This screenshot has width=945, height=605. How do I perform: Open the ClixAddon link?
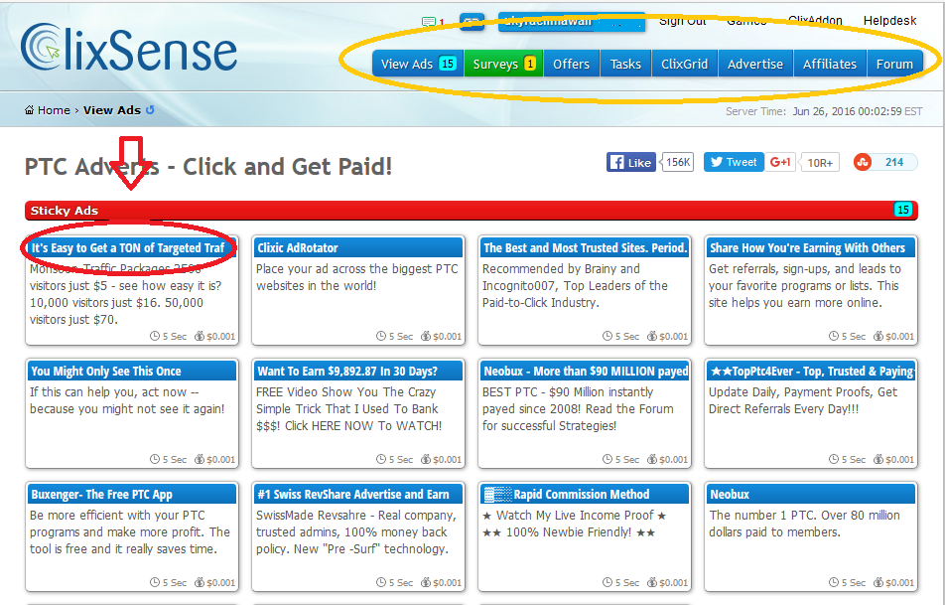815,21
